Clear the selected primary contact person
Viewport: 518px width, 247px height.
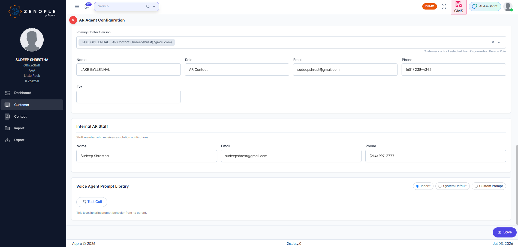tap(493, 42)
